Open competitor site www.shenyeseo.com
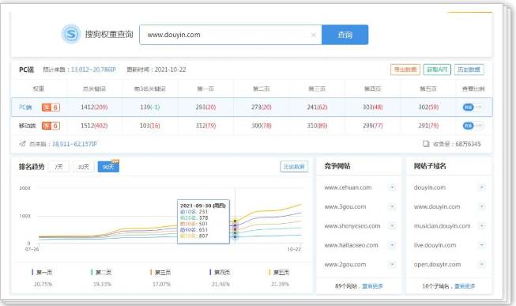Screen dimensions: 516x306 (x=352, y=226)
